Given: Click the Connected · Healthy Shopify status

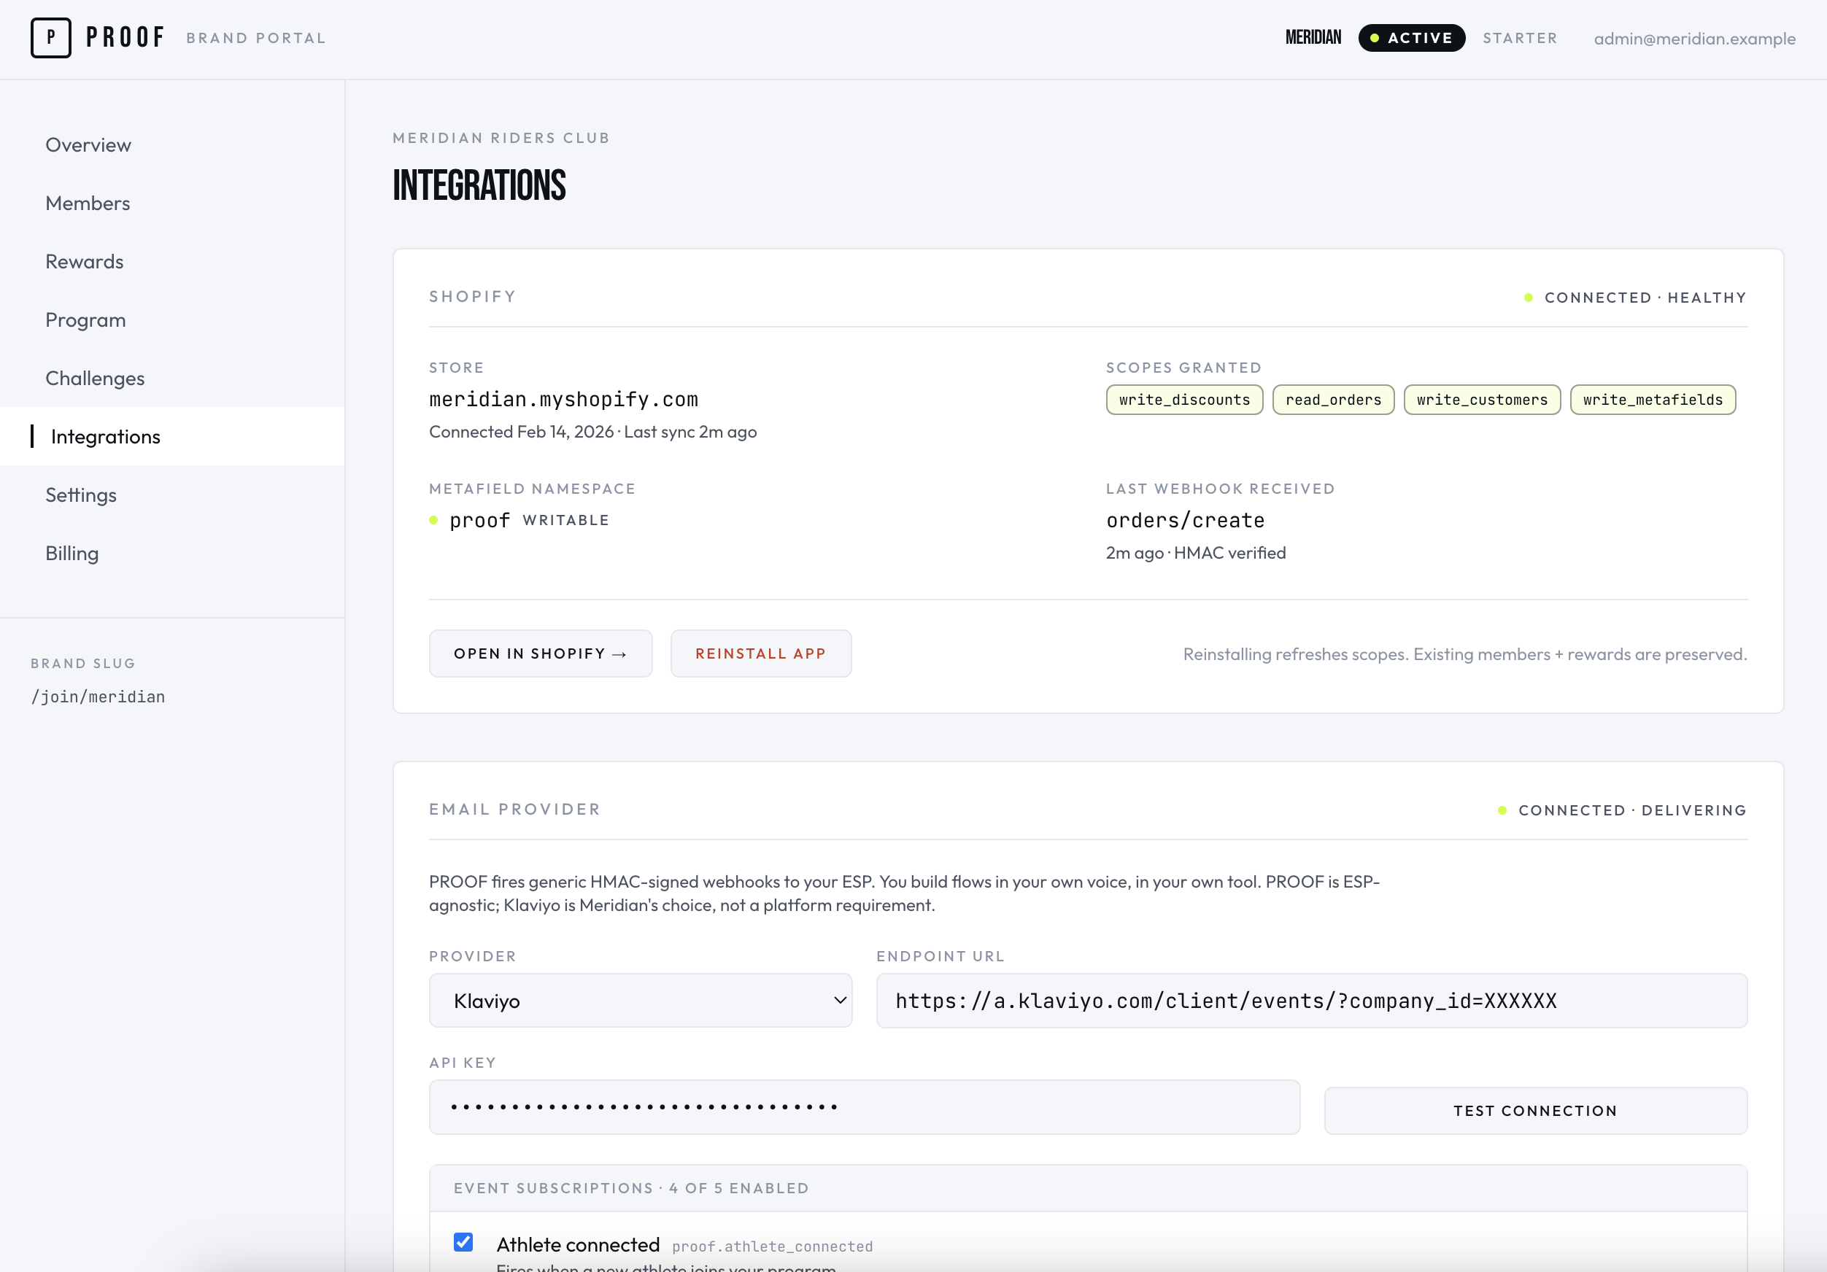Looking at the screenshot, I should click(x=1635, y=298).
